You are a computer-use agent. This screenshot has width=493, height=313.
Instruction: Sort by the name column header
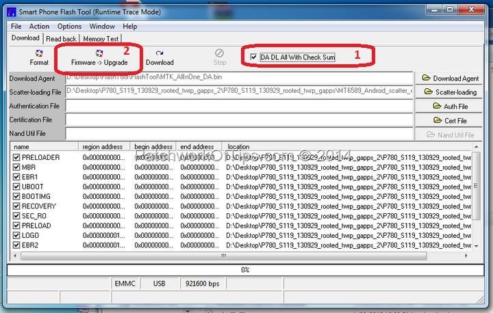point(45,147)
